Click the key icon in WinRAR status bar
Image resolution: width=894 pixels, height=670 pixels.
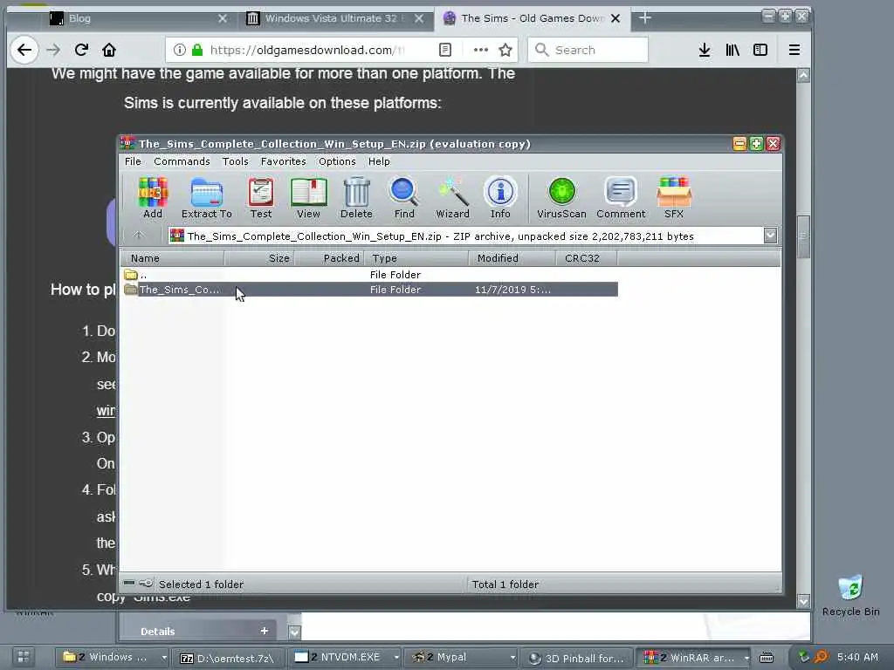(x=146, y=584)
